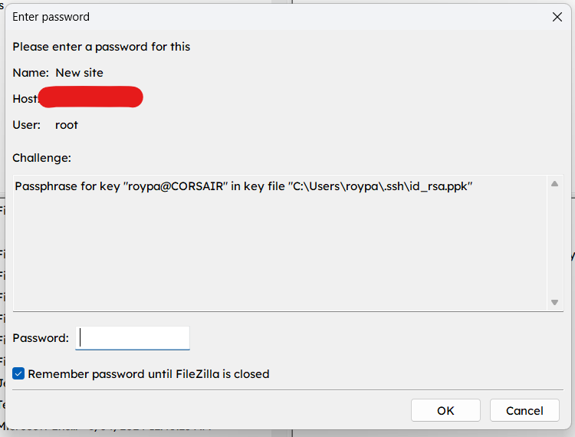Click the 'Enter password' title bar text
Viewport: 575px width, 437px height.
click(51, 16)
